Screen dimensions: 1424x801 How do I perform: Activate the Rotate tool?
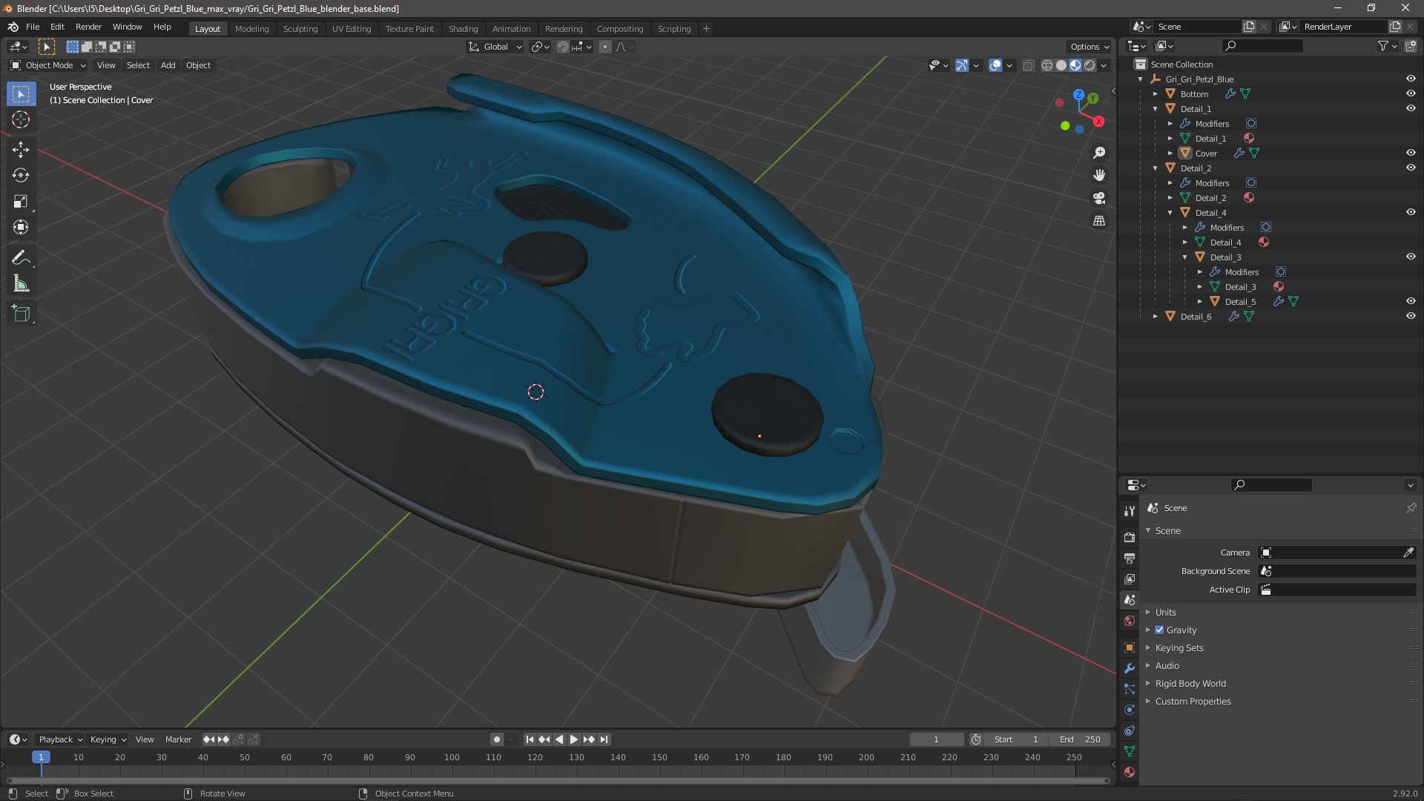point(21,176)
